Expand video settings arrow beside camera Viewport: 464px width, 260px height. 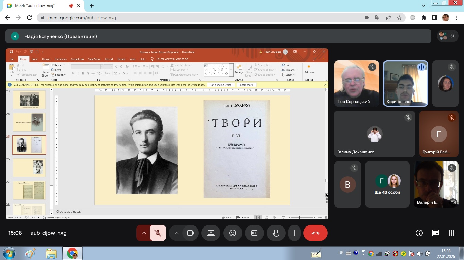click(x=176, y=233)
